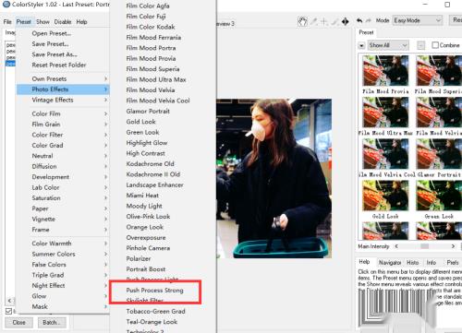Open the Help menu in the menu bar
462x333 pixels.
click(x=81, y=22)
